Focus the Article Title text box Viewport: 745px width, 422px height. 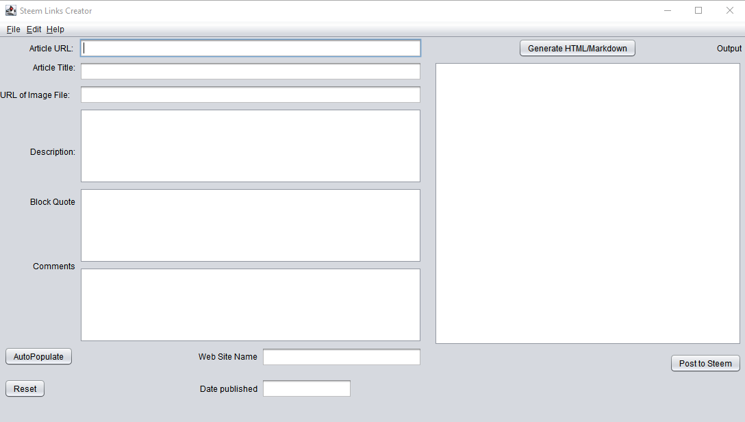[x=251, y=71]
